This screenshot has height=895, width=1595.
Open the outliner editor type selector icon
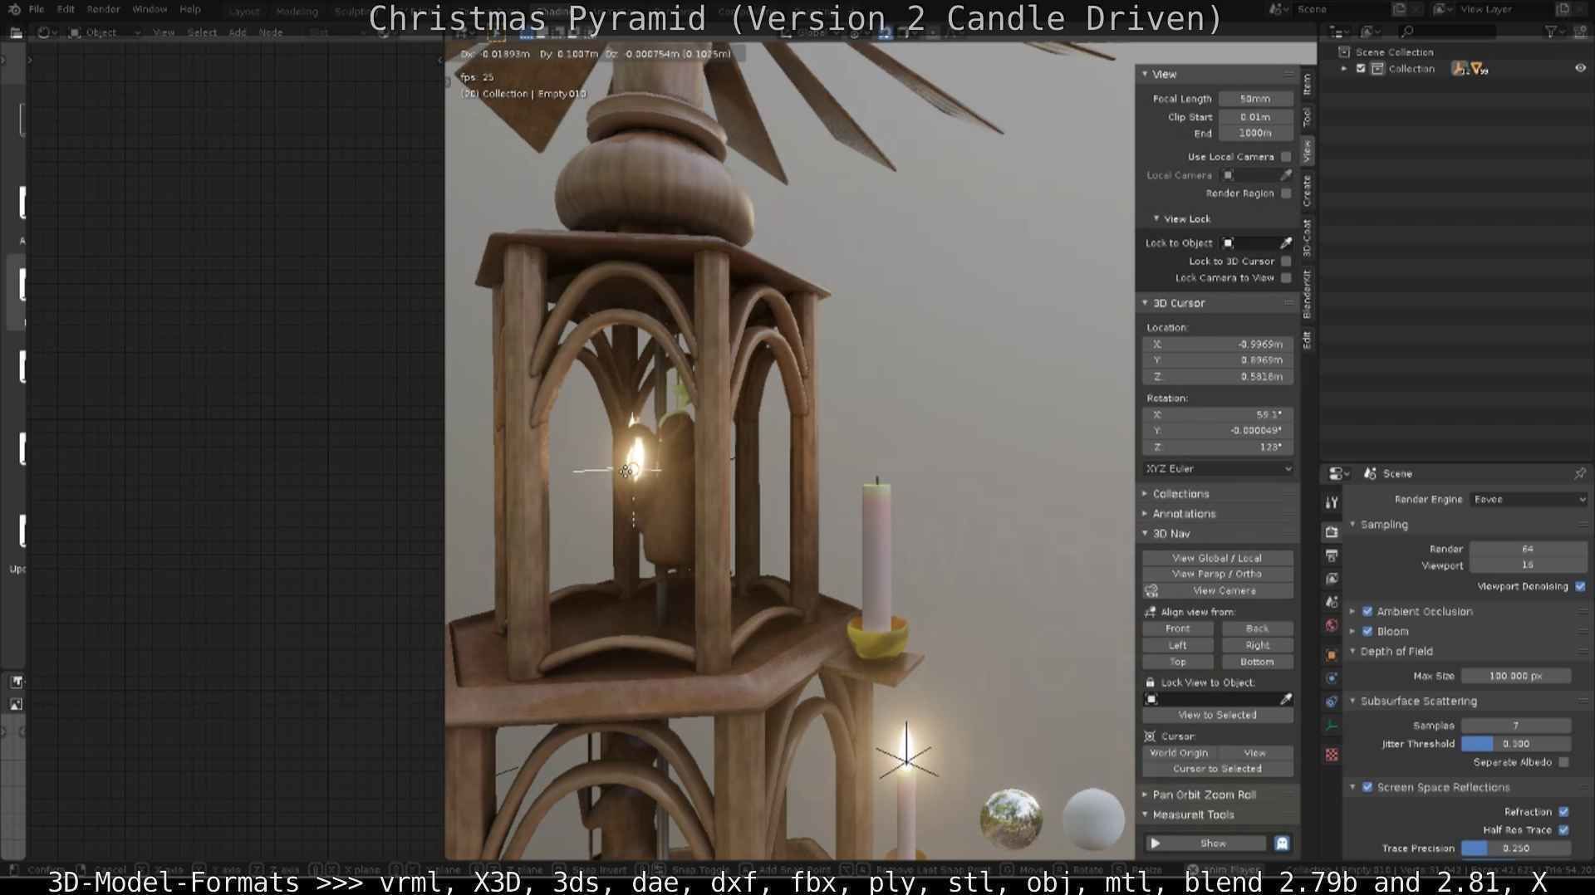pos(1337,32)
